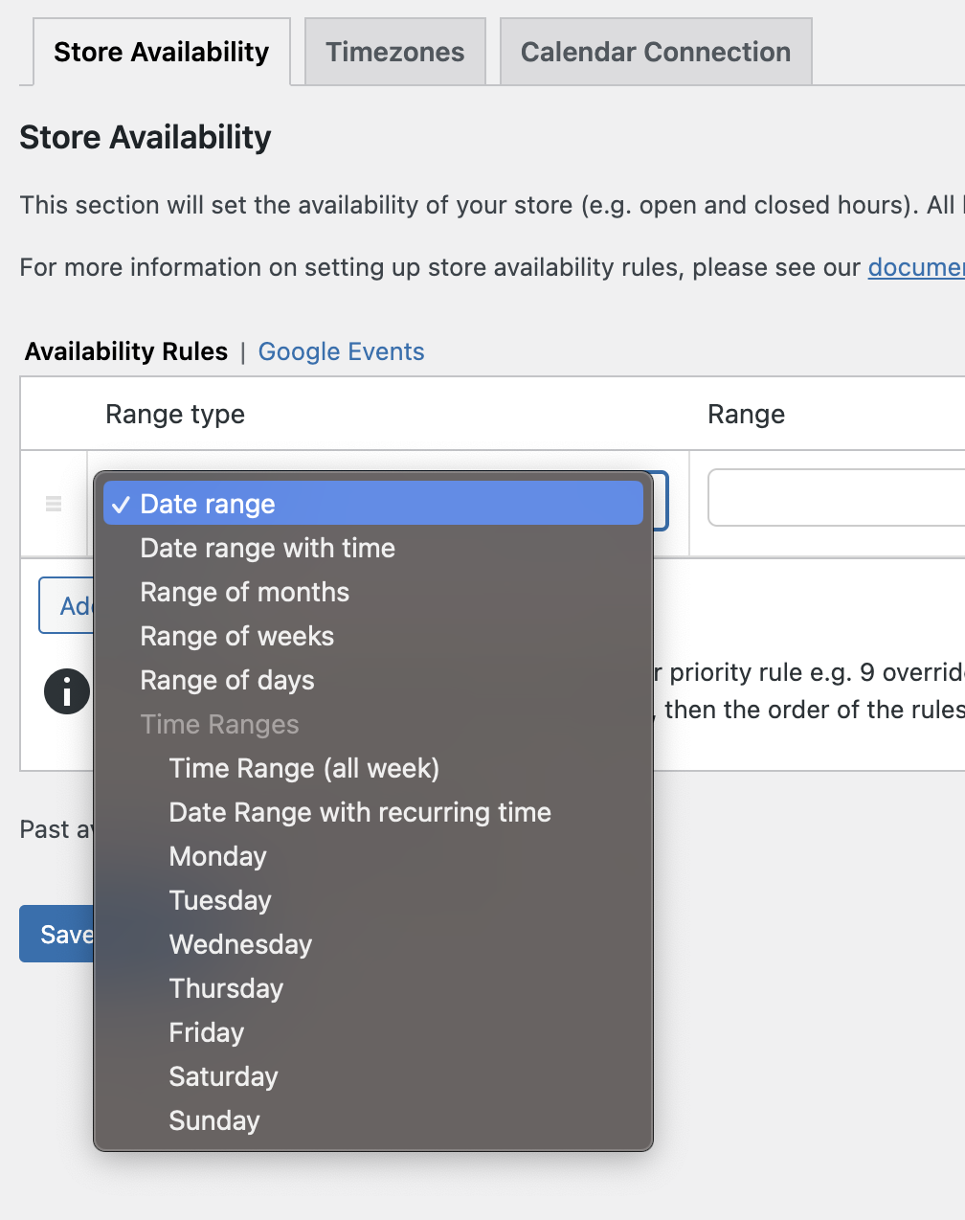The height and width of the screenshot is (1220, 965).
Task: Choose Range of days option
Action: click(227, 680)
